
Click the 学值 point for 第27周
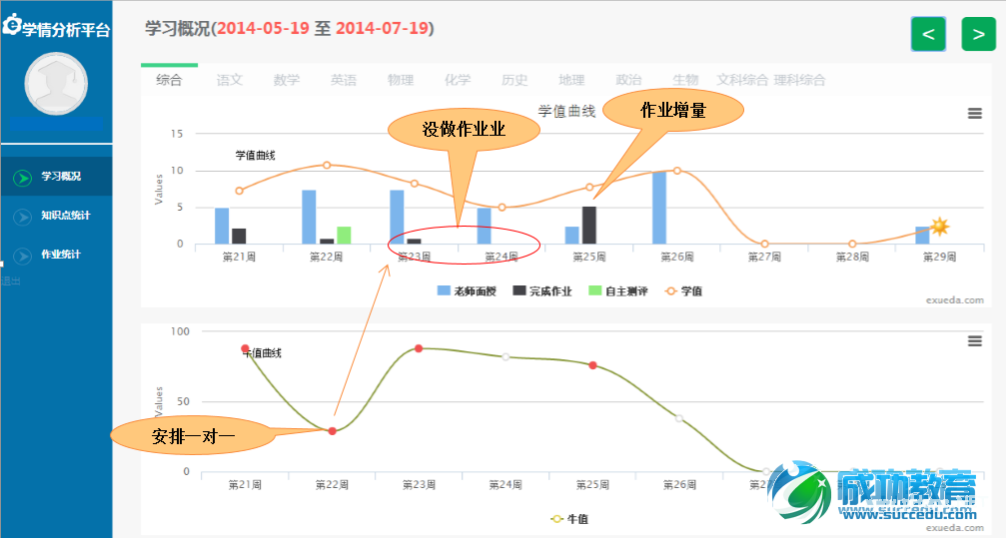click(765, 244)
